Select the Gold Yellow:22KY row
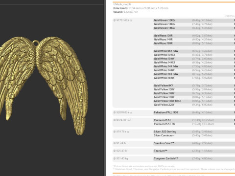This screenshot has width=235, height=176. pos(194,105)
